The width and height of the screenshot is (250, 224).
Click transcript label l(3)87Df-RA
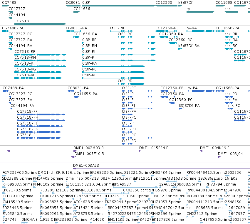pyautogui.click(x=189, y=46)
